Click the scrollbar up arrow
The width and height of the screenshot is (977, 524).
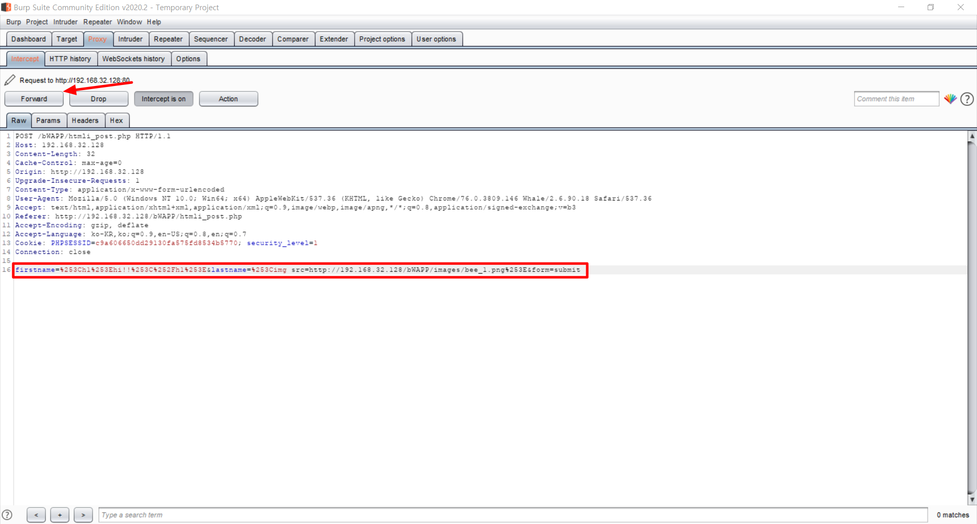coord(972,136)
